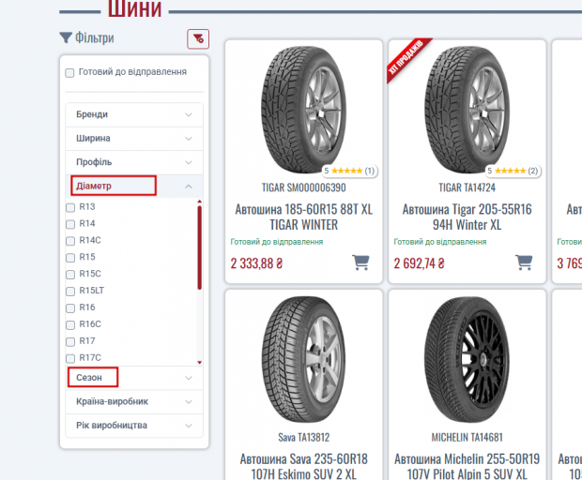Check the R17C diameter option
Image resolution: width=582 pixels, height=480 pixels.
coord(70,358)
